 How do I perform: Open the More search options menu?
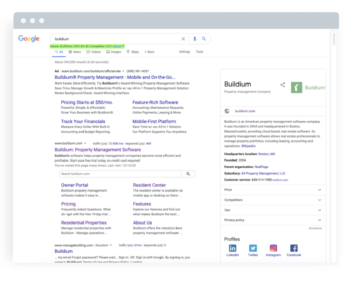[150, 52]
